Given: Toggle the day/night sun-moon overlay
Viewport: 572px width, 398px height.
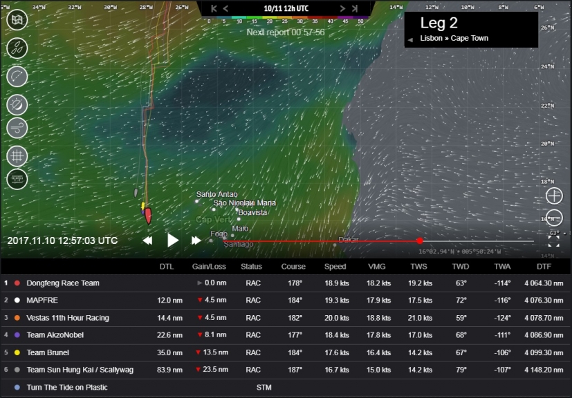Looking at the screenshot, I should click(17, 104).
